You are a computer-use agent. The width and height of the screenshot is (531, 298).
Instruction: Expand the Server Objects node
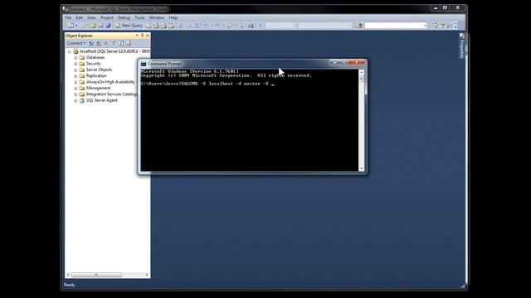point(76,70)
